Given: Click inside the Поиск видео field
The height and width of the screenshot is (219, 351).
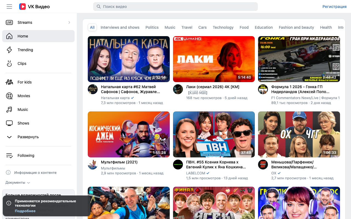Looking at the screenshot, I should click(175, 7).
